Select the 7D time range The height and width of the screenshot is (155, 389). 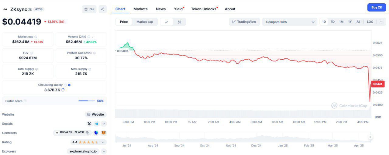click(332, 22)
